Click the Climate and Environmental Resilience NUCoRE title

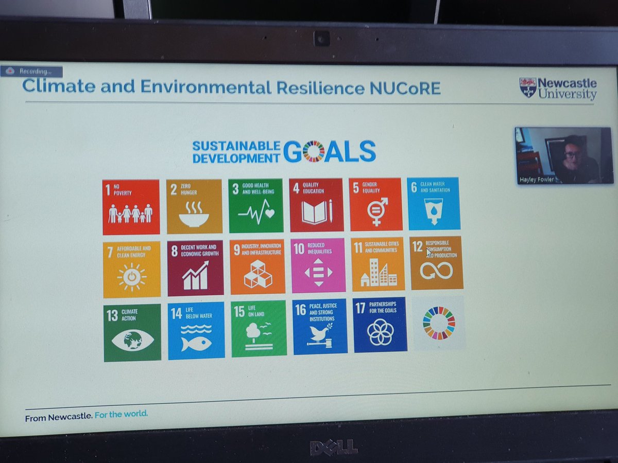click(232, 87)
